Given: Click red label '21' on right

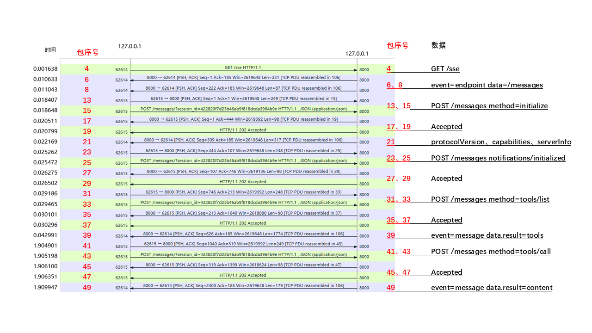Looking at the screenshot, I should coord(391,142).
